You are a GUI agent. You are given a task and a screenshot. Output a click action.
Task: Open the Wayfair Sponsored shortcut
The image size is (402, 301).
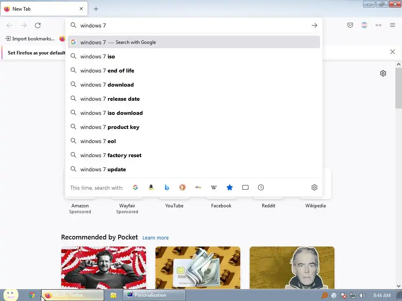point(127,205)
